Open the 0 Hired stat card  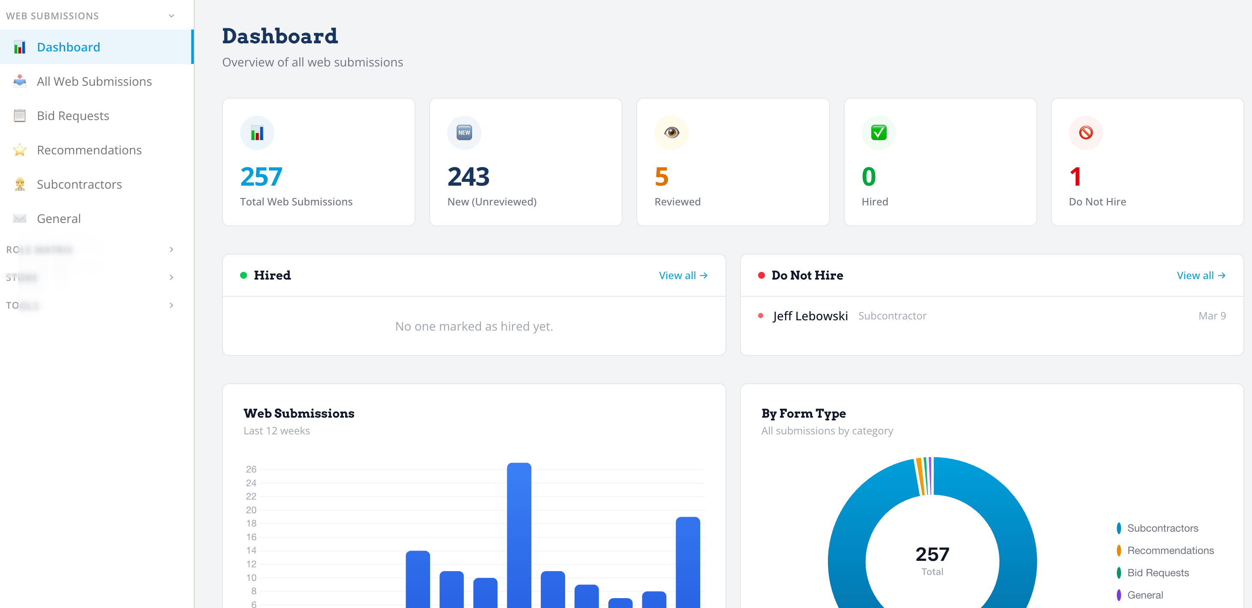click(940, 162)
